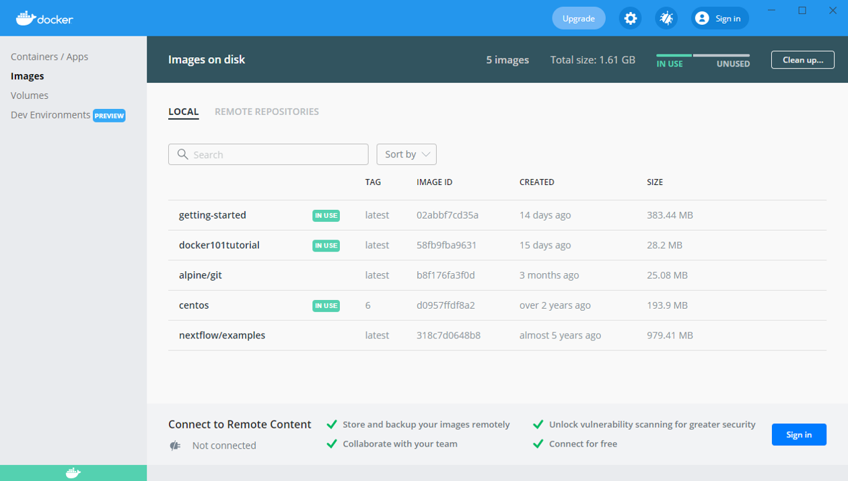Go to Volumes section
Image resolution: width=848 pixels, height=481 pixels.
[x=30, y=96]
